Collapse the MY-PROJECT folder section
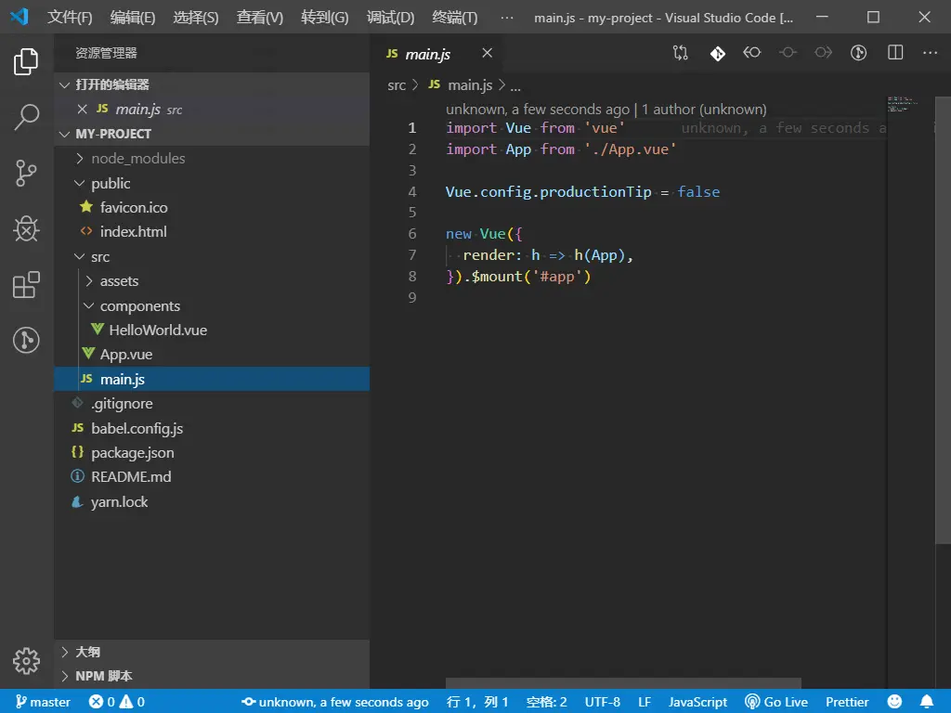The height and width of the screenshot is (713, 951). coord(212,134)
